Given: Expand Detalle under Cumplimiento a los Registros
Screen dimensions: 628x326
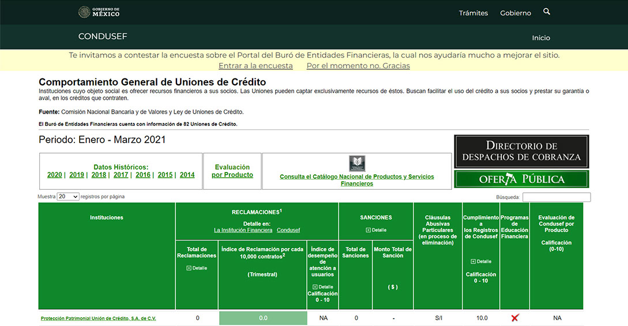Looking at the screenshot, I should tap(480, 261).
